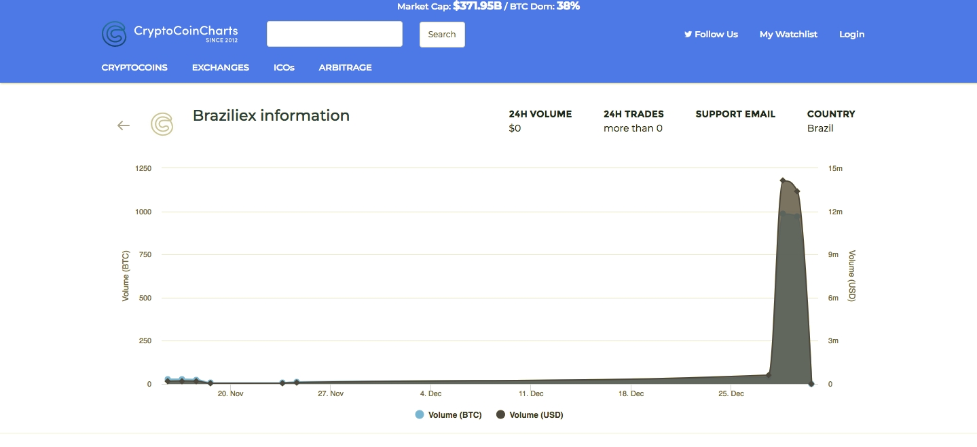Open the CryptoCoinCharts logo homepage
The height and width of the screenshot is (447, 977).
click(x=170, y=34)
